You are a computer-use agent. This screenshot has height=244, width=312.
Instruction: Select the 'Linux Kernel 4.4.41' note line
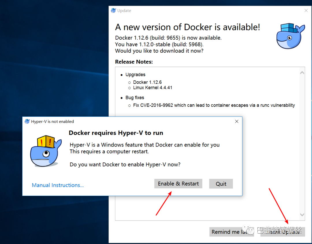[153, 88]
